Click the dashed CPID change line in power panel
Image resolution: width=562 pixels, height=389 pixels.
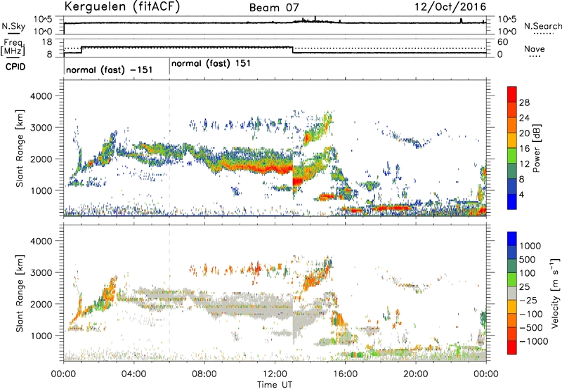(169, 147)
